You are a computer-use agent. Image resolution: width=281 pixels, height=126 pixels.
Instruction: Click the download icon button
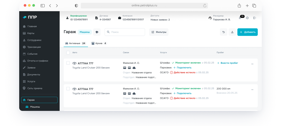(x=232, y=32)
